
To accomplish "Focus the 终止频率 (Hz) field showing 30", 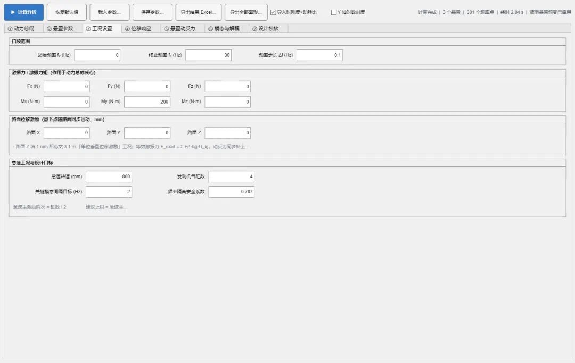I will pyautogui.click(x=208, y=55).
